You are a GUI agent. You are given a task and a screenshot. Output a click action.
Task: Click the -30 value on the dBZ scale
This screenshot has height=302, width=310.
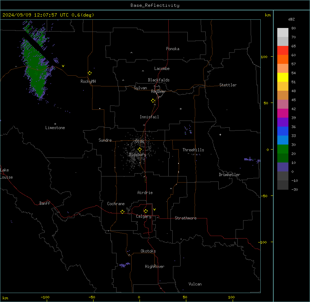click(x=295, y=189)
